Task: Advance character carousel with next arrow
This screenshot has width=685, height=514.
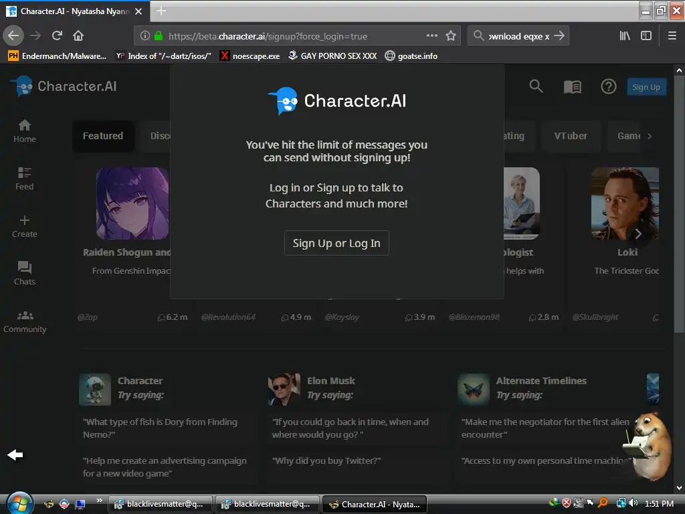Action: pyautogui.click(x=638, y=234)
